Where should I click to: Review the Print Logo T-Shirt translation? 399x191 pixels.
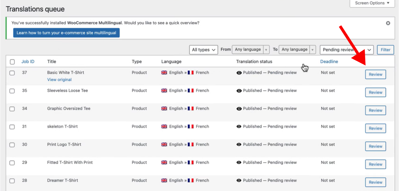click(375, 147)
